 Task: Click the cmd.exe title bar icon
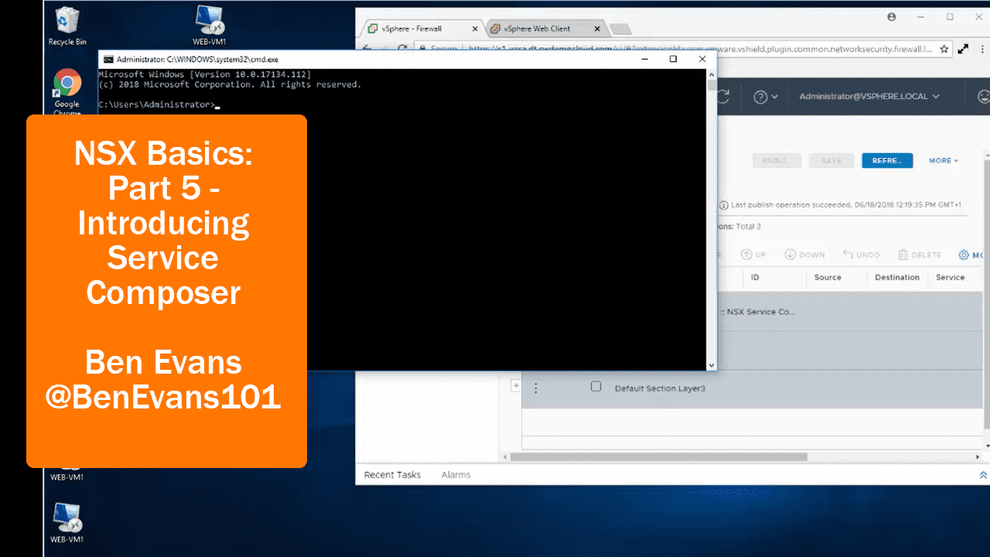click(x=109, y=59)
